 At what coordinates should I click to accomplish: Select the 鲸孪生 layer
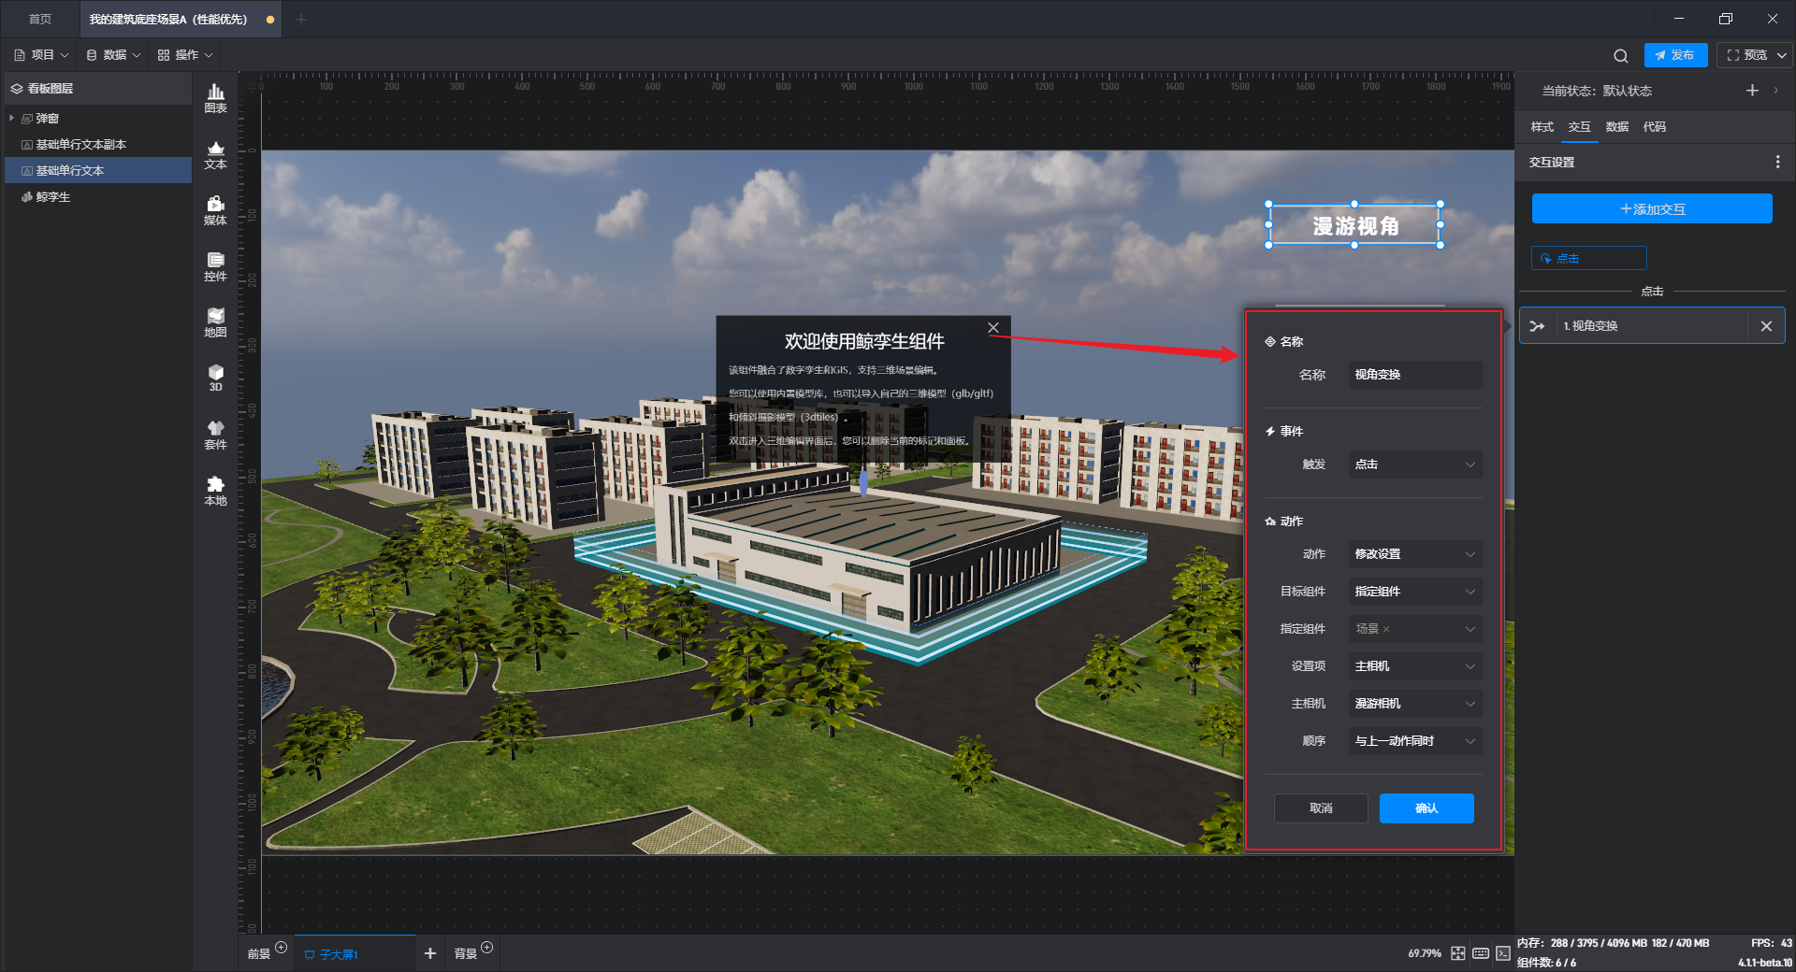click(x=98, y=197)
